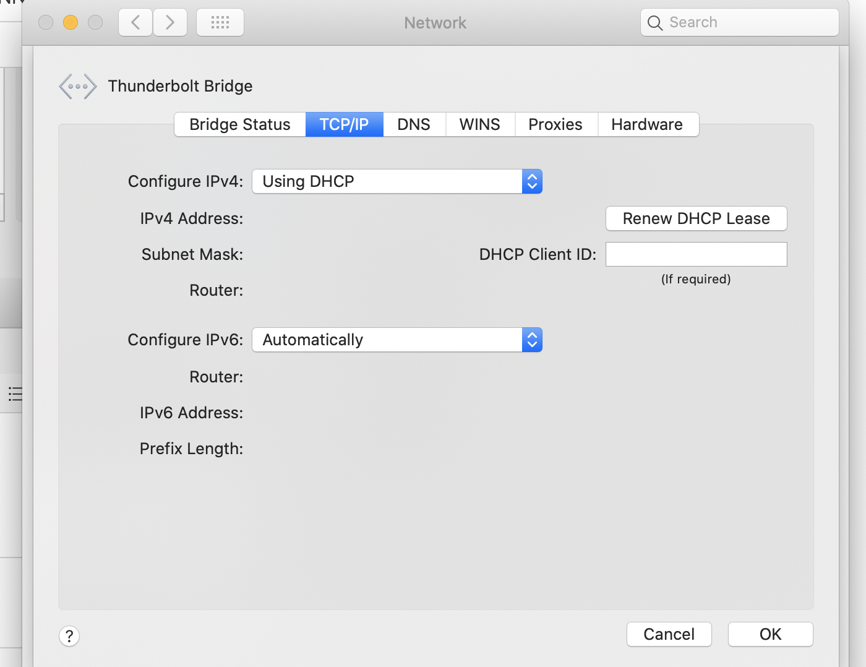This screenshot has width=866, height=667.
Task: Cancel the network configuration changes
Action: (669, 634)
